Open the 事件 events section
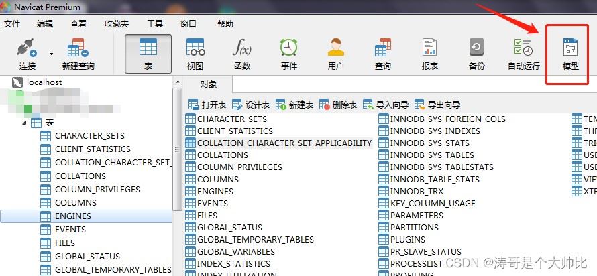Image resolution: width=597 pixels, height=276 pixels. point(289,54)
